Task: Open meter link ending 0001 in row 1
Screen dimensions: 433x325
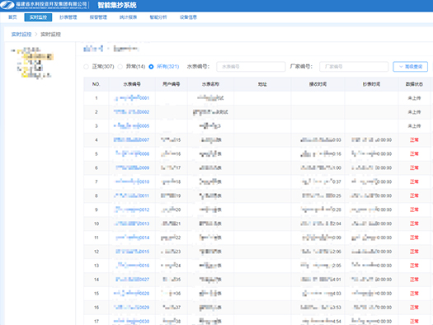Action: pyautogui.click(x=132, y=98)
